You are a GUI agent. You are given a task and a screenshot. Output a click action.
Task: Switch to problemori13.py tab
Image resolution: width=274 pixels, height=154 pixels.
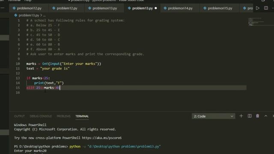click(x=103, y=8)
